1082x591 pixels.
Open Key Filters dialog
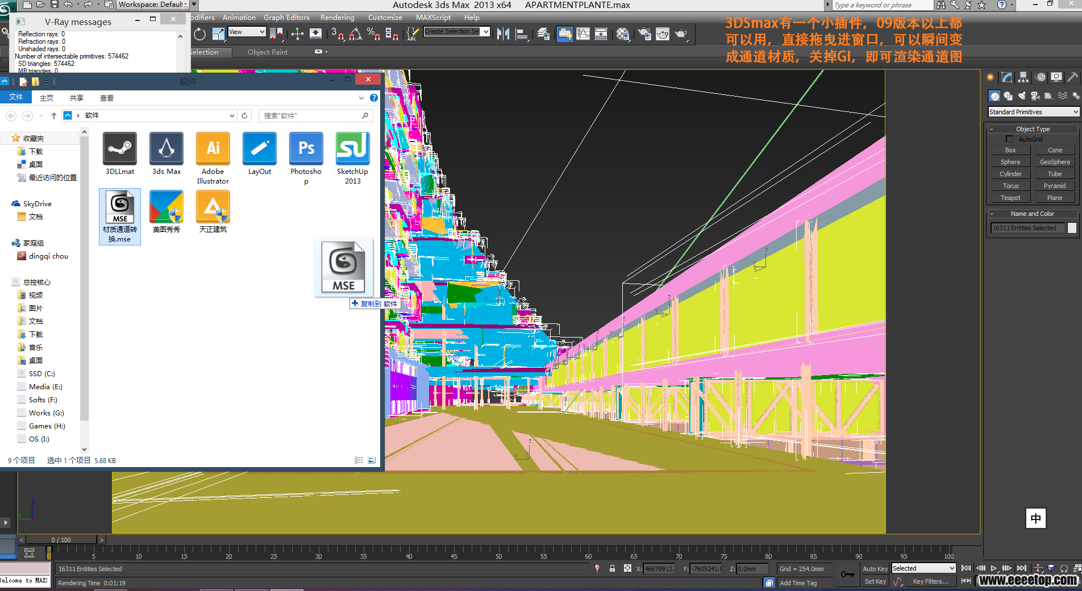tap(930, 581)
